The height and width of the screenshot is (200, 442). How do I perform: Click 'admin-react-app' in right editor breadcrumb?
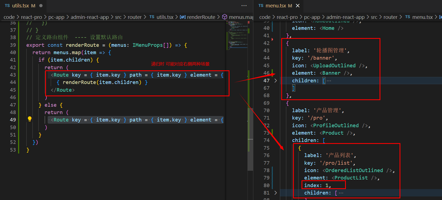[x=346, y=17]
